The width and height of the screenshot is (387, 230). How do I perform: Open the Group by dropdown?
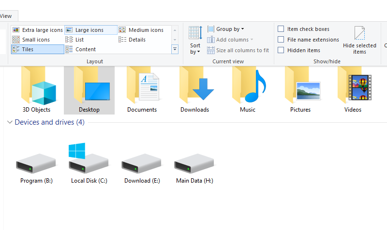pyautogui.click(x=225, y=29)
